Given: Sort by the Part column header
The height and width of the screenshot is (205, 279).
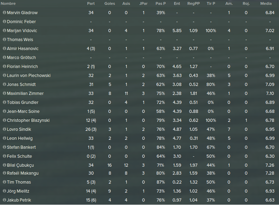Looking at the screenshot, I should coord(91,3).
